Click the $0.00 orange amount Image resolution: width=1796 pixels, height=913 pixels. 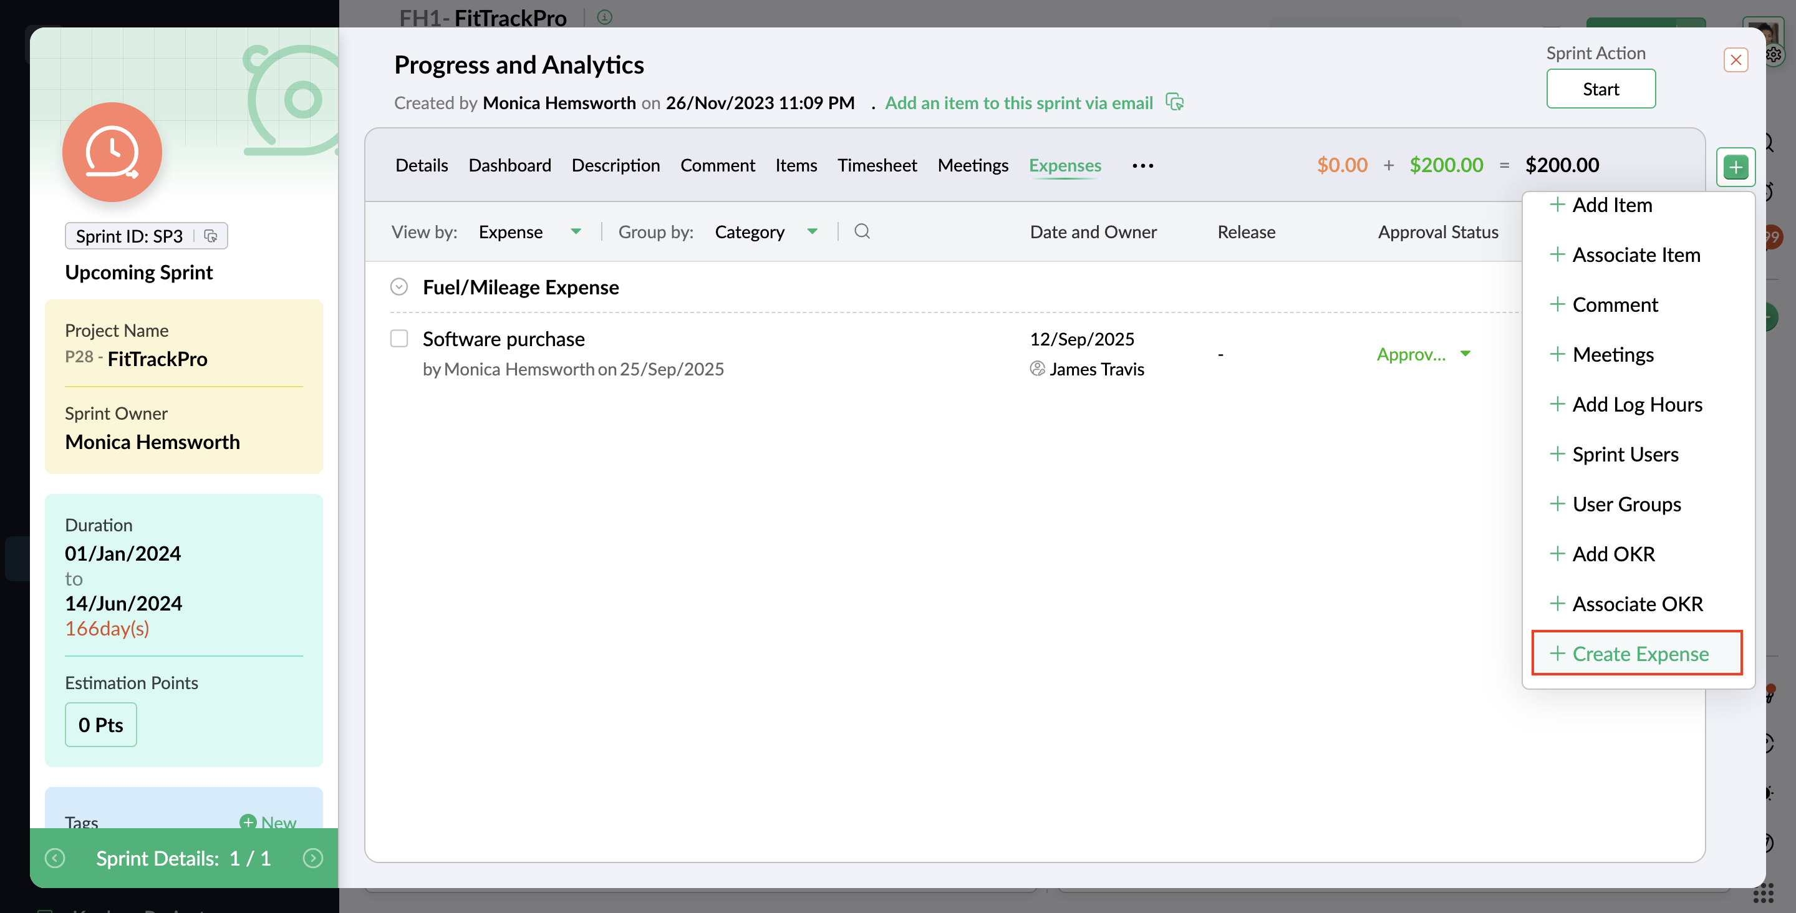[x=1342, y=165]
